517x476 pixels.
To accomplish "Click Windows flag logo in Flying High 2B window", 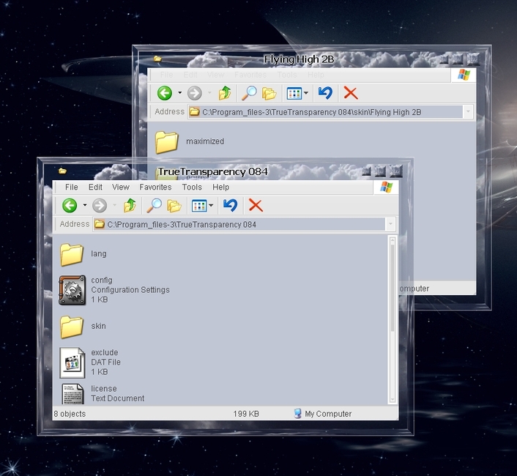I will coord(464,75).
